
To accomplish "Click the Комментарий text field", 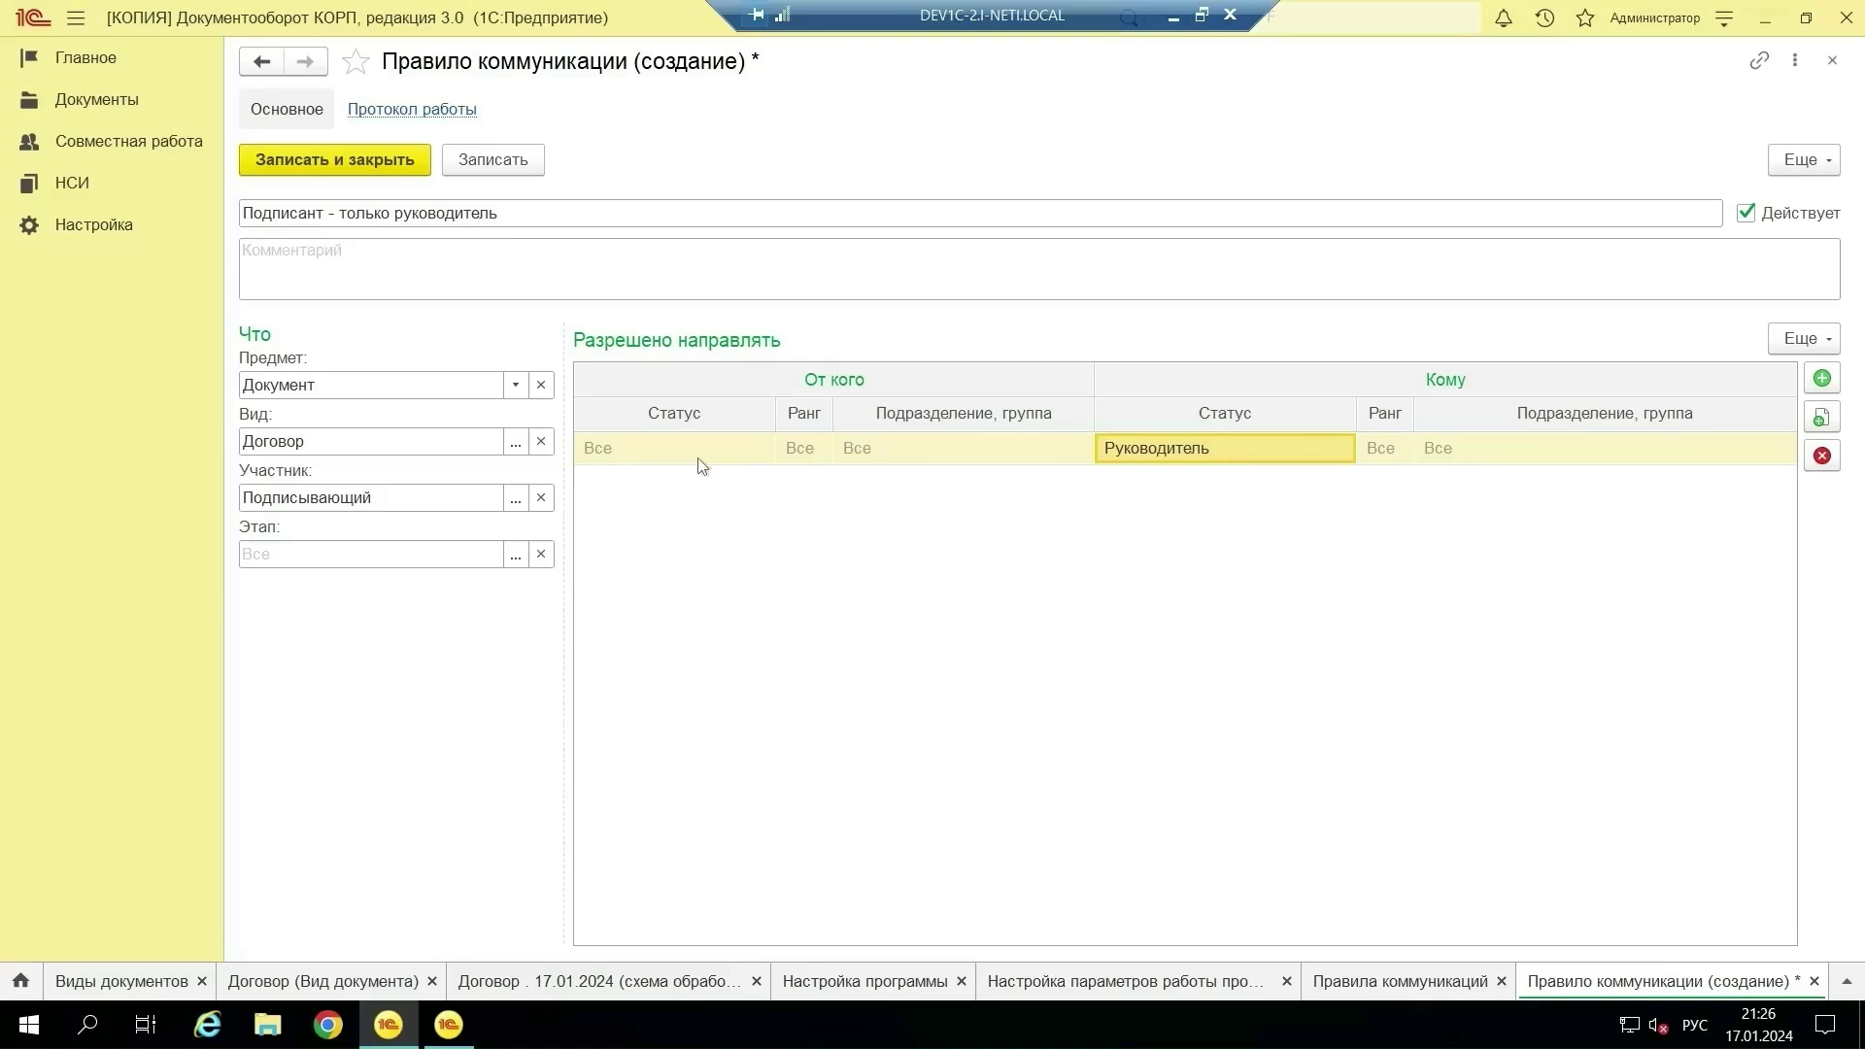I will (x=1038, y=269).
